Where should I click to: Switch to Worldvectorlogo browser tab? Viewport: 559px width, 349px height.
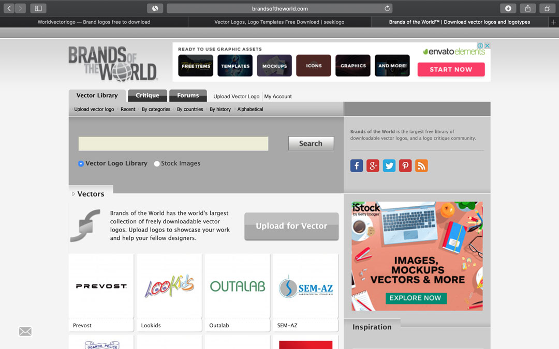[x=94, y=22]
